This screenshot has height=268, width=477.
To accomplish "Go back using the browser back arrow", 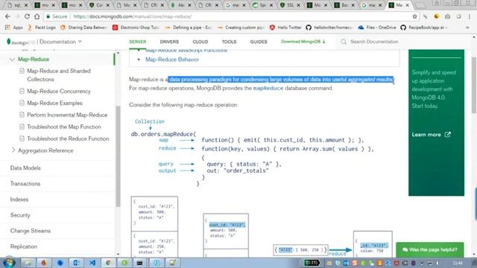I will tap(7, 16).
